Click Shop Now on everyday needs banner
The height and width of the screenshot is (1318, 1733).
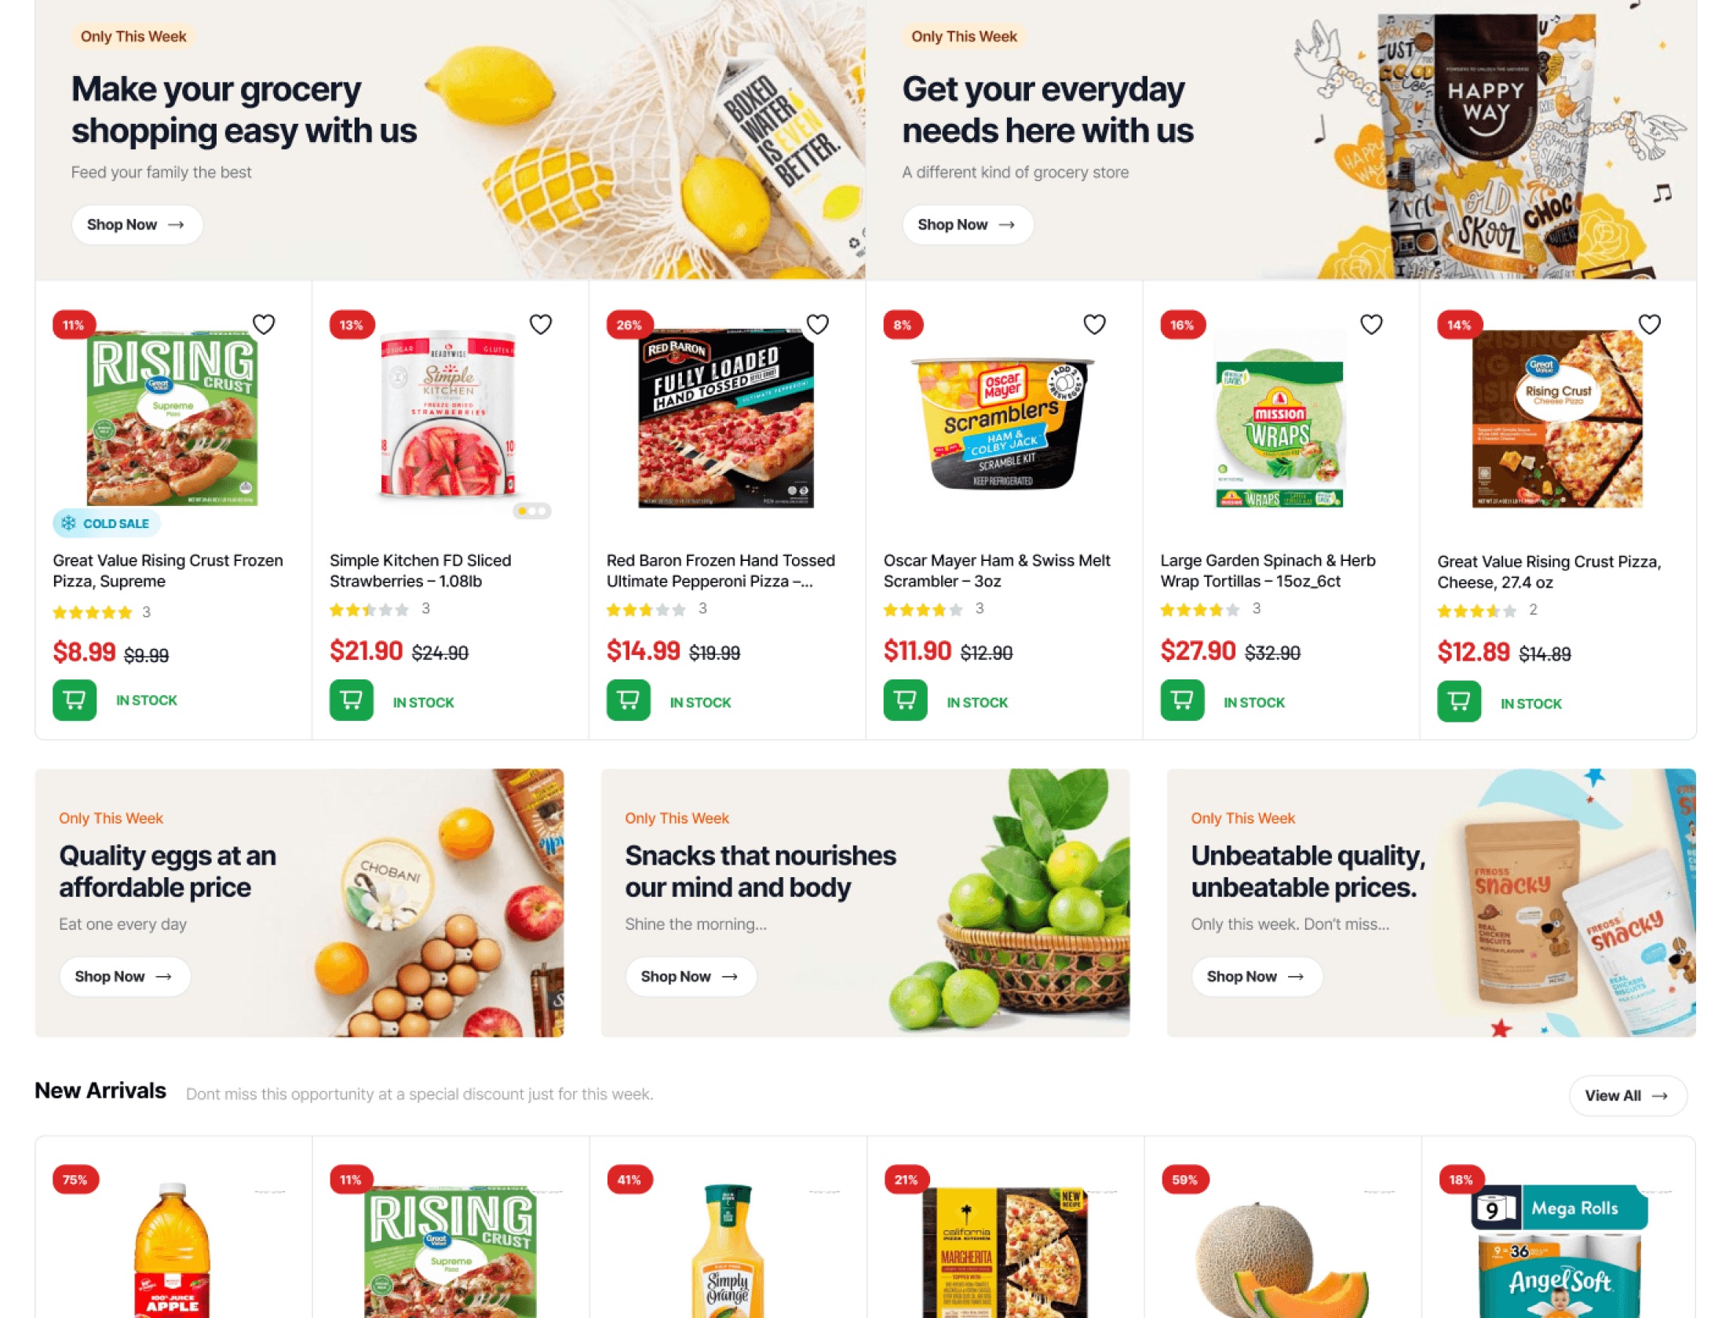(x=968, y=225)
